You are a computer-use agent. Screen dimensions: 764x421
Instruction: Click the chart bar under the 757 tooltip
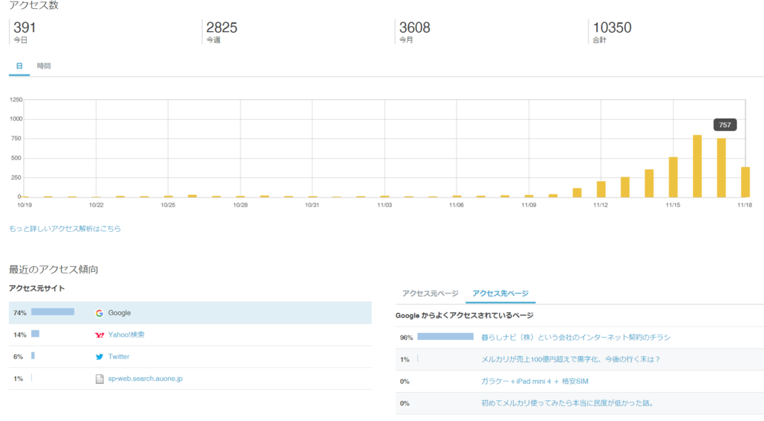[x=721, y=168]
